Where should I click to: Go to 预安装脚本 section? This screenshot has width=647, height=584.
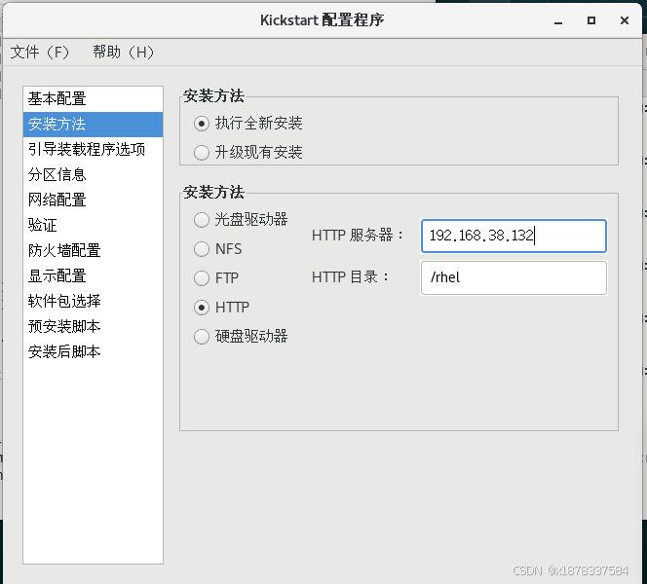point(93,326)
